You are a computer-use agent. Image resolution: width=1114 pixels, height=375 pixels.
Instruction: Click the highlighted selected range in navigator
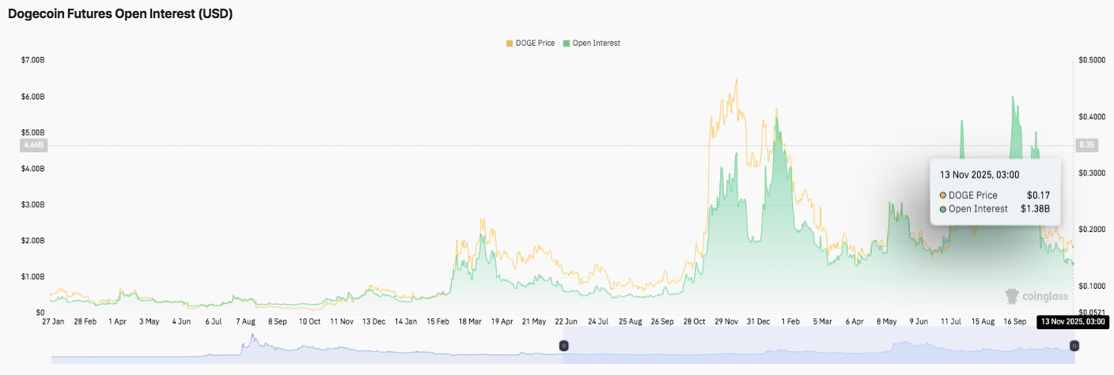(x=815, y=351)
